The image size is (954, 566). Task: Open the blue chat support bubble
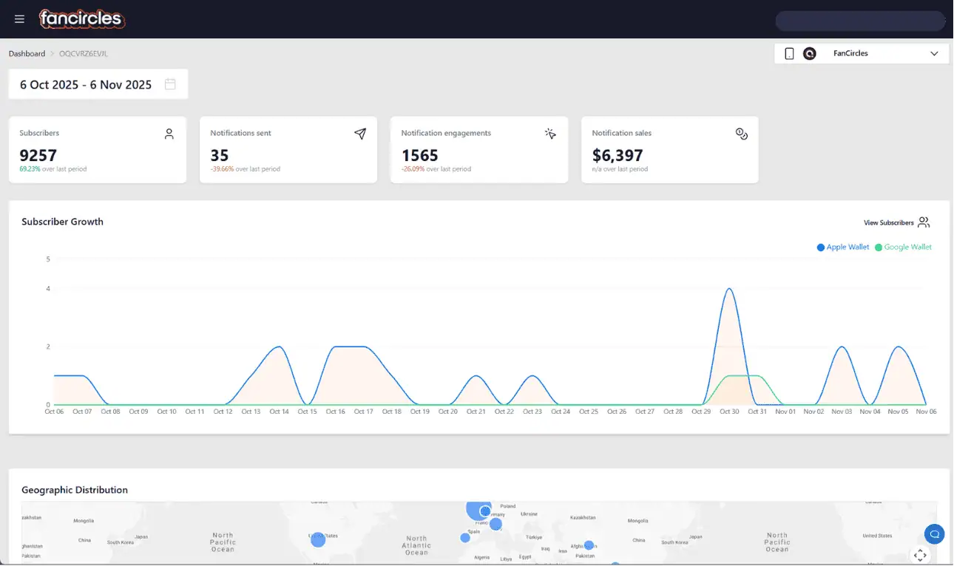tap(934, 533)
